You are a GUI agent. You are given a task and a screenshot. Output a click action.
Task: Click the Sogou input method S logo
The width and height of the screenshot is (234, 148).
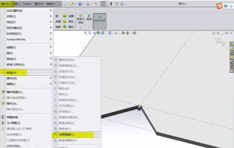coord(219,6)
